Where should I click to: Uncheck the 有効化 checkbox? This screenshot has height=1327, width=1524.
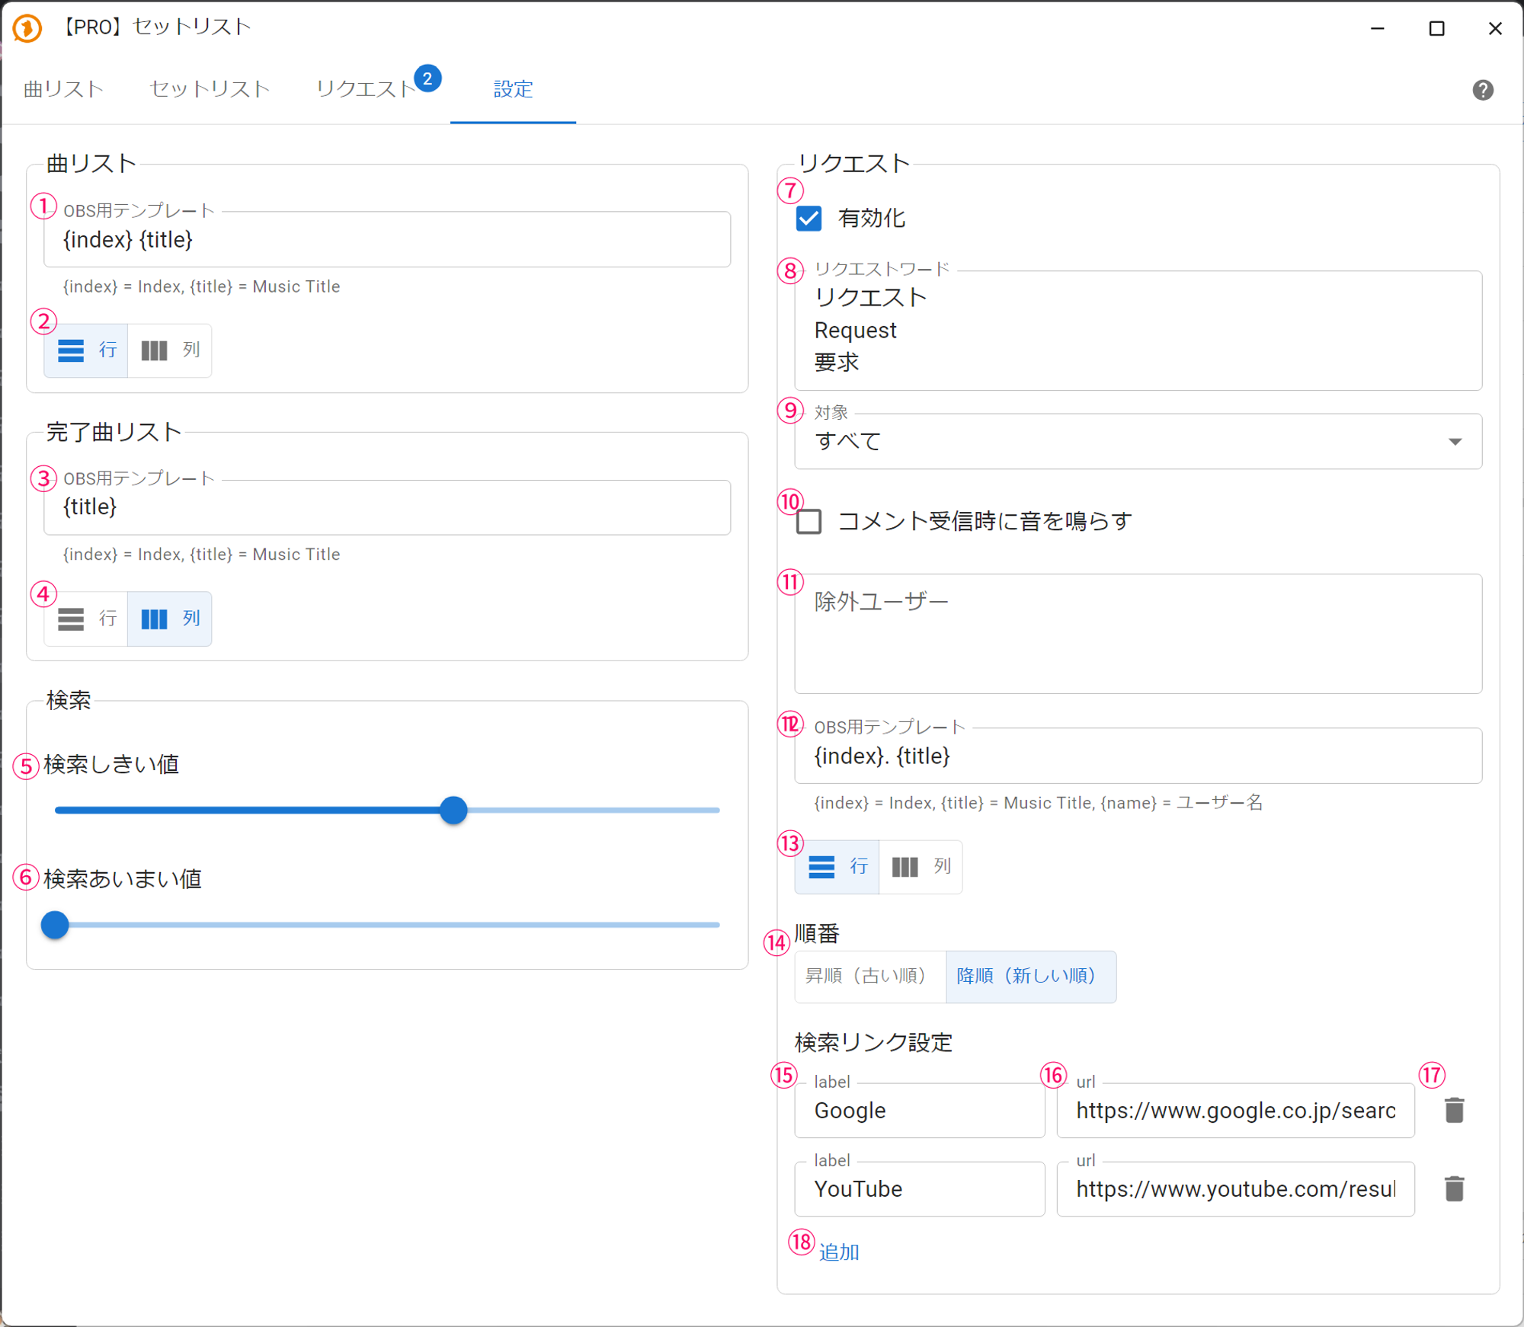[x=808, y=219]
